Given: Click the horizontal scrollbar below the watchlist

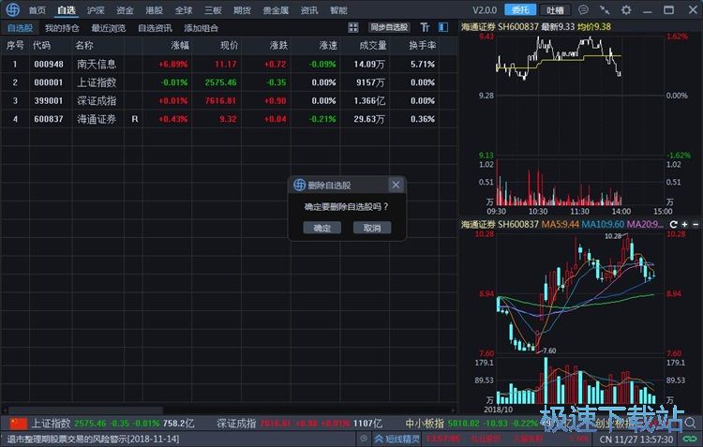Looking at the screenshot, I should coord(85,410).
